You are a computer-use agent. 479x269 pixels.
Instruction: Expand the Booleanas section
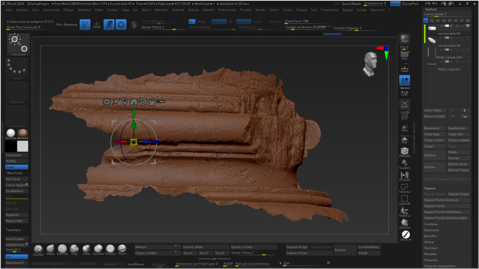pos(431,230)
